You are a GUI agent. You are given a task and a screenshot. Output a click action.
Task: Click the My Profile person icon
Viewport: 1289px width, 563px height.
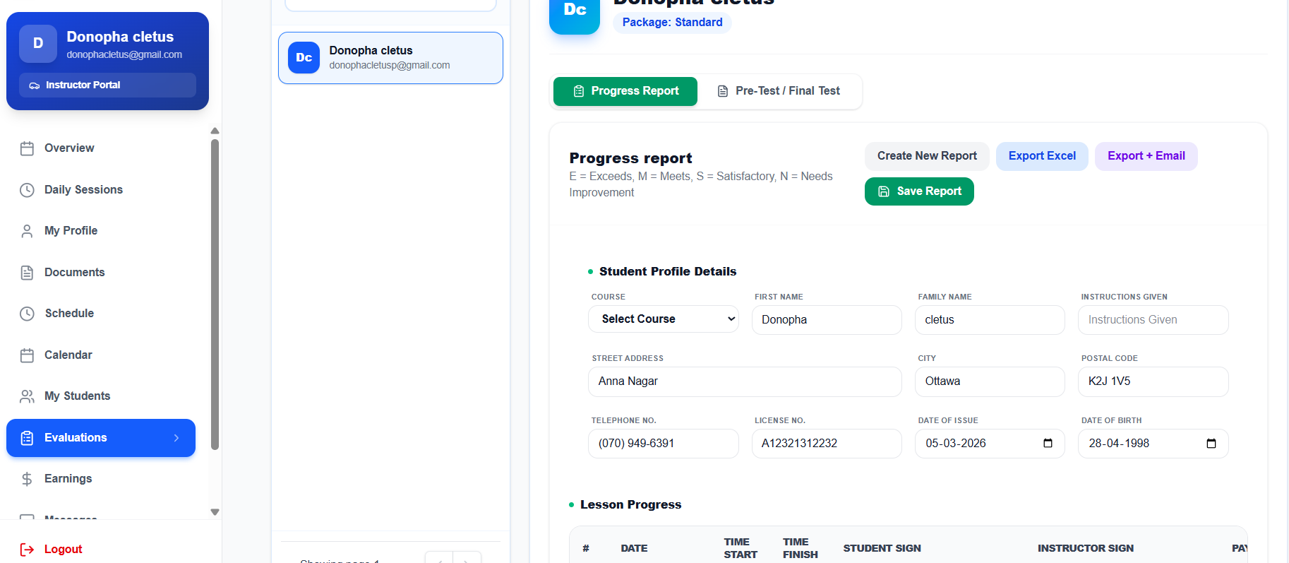27,231
